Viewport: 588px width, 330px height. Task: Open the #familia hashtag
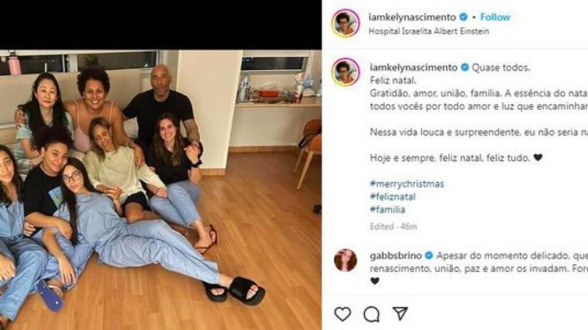coord(388,210)
